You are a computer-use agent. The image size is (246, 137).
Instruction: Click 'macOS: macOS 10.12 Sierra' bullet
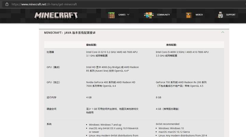pos(174,132)
